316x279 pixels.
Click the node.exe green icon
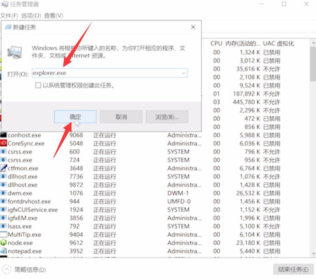(3, 243)
